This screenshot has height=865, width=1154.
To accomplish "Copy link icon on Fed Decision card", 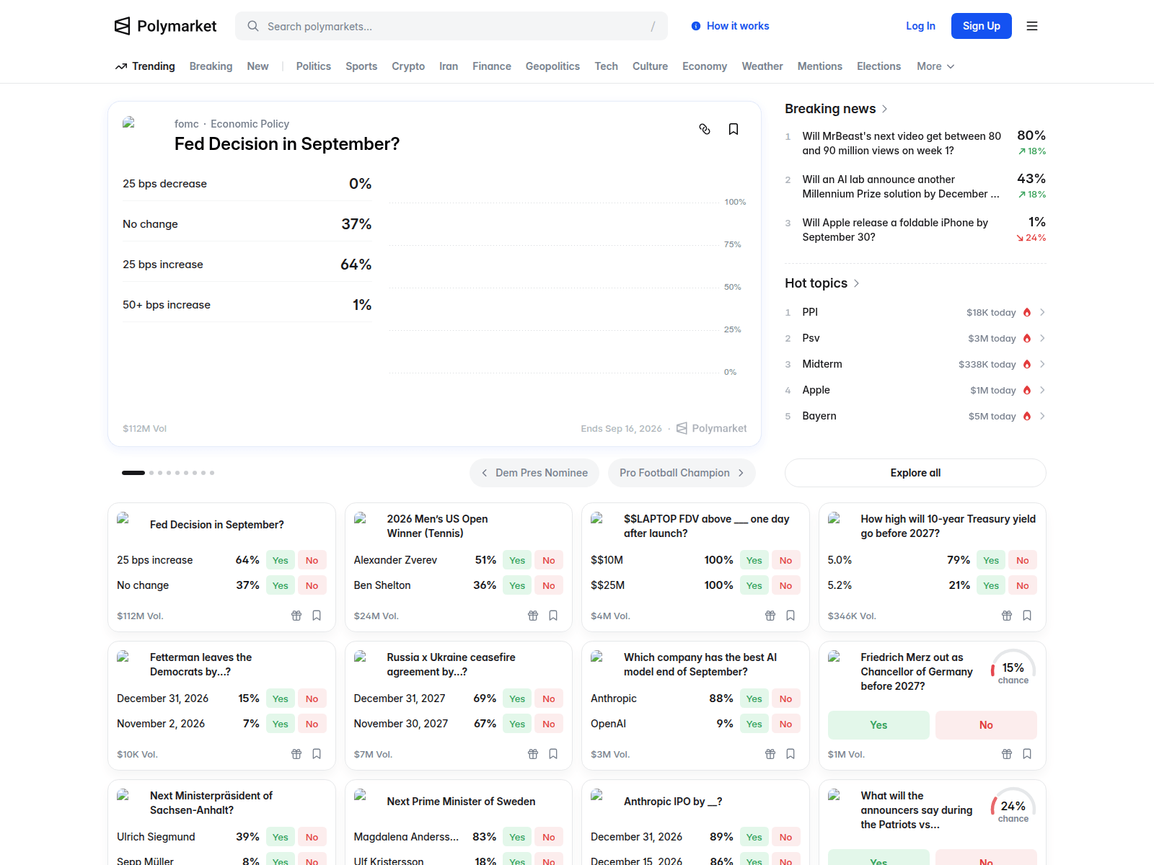I will pos(705,129).
